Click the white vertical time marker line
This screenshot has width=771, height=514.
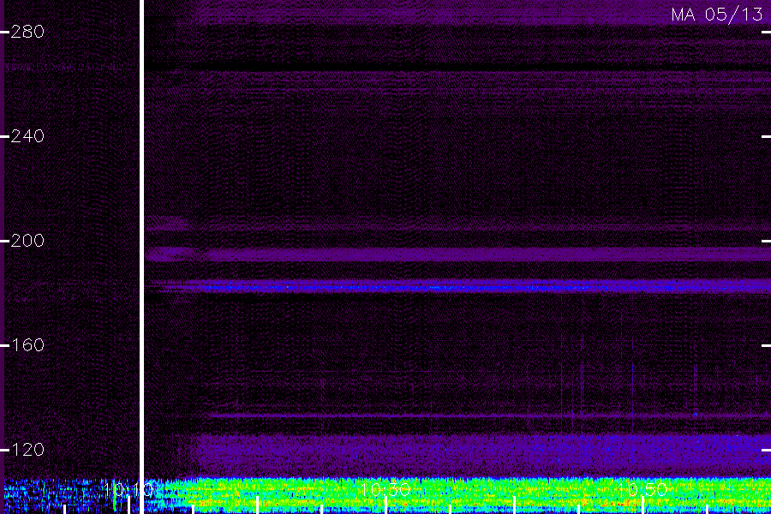142,257
